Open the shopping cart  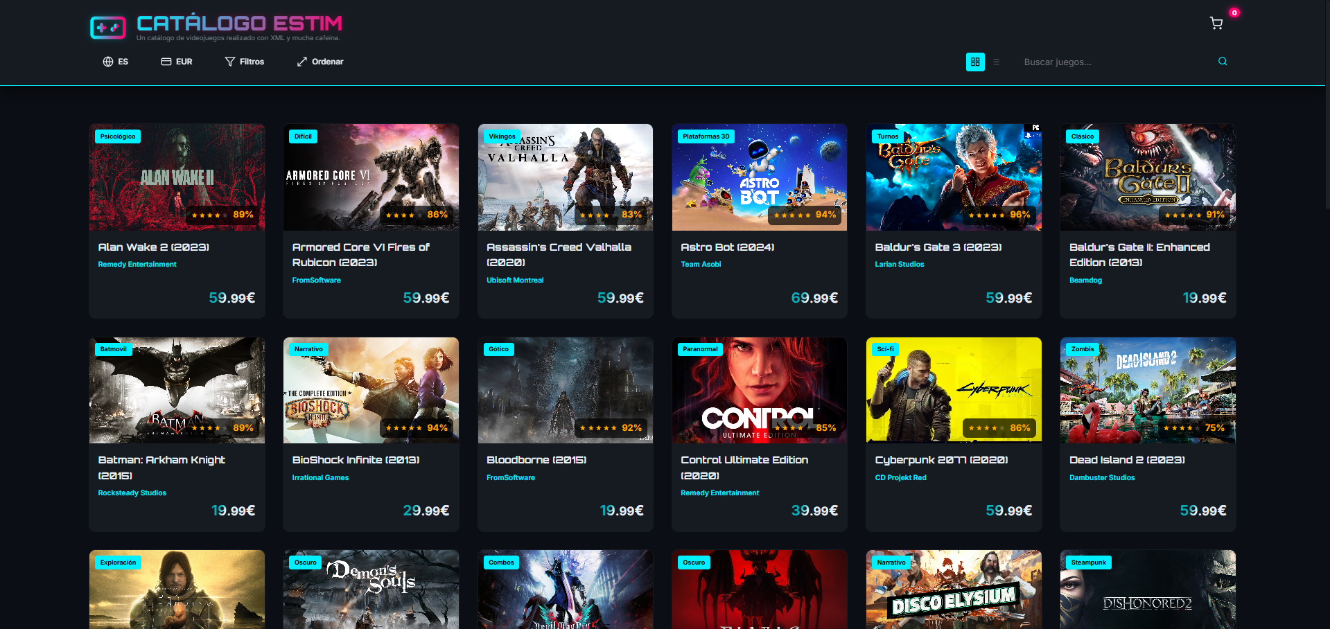click(1216, 24)
